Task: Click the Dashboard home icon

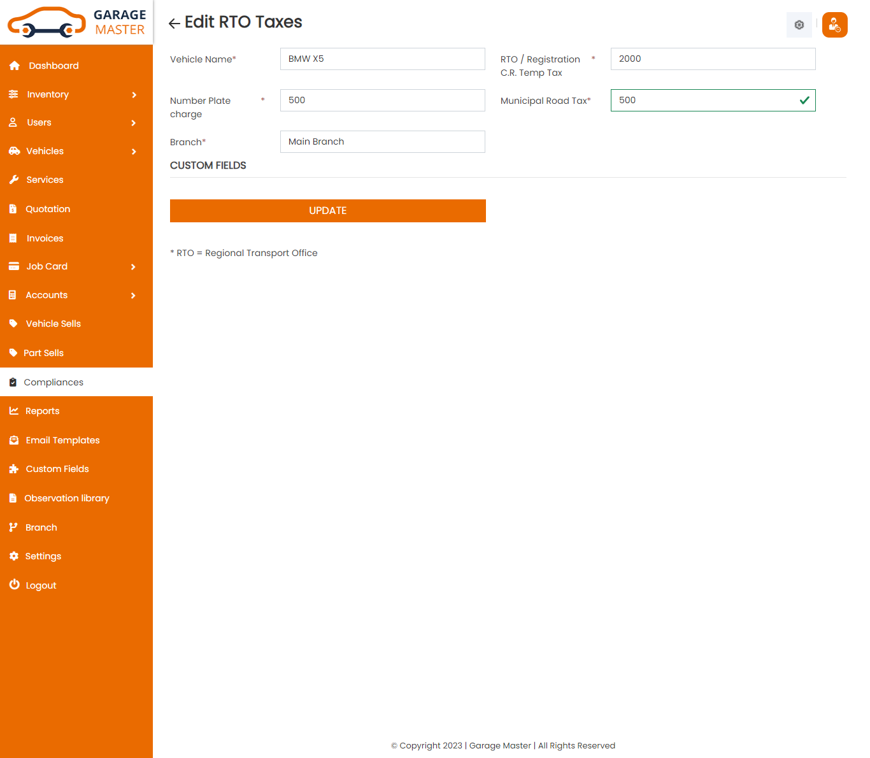Action: click(15, 66)
